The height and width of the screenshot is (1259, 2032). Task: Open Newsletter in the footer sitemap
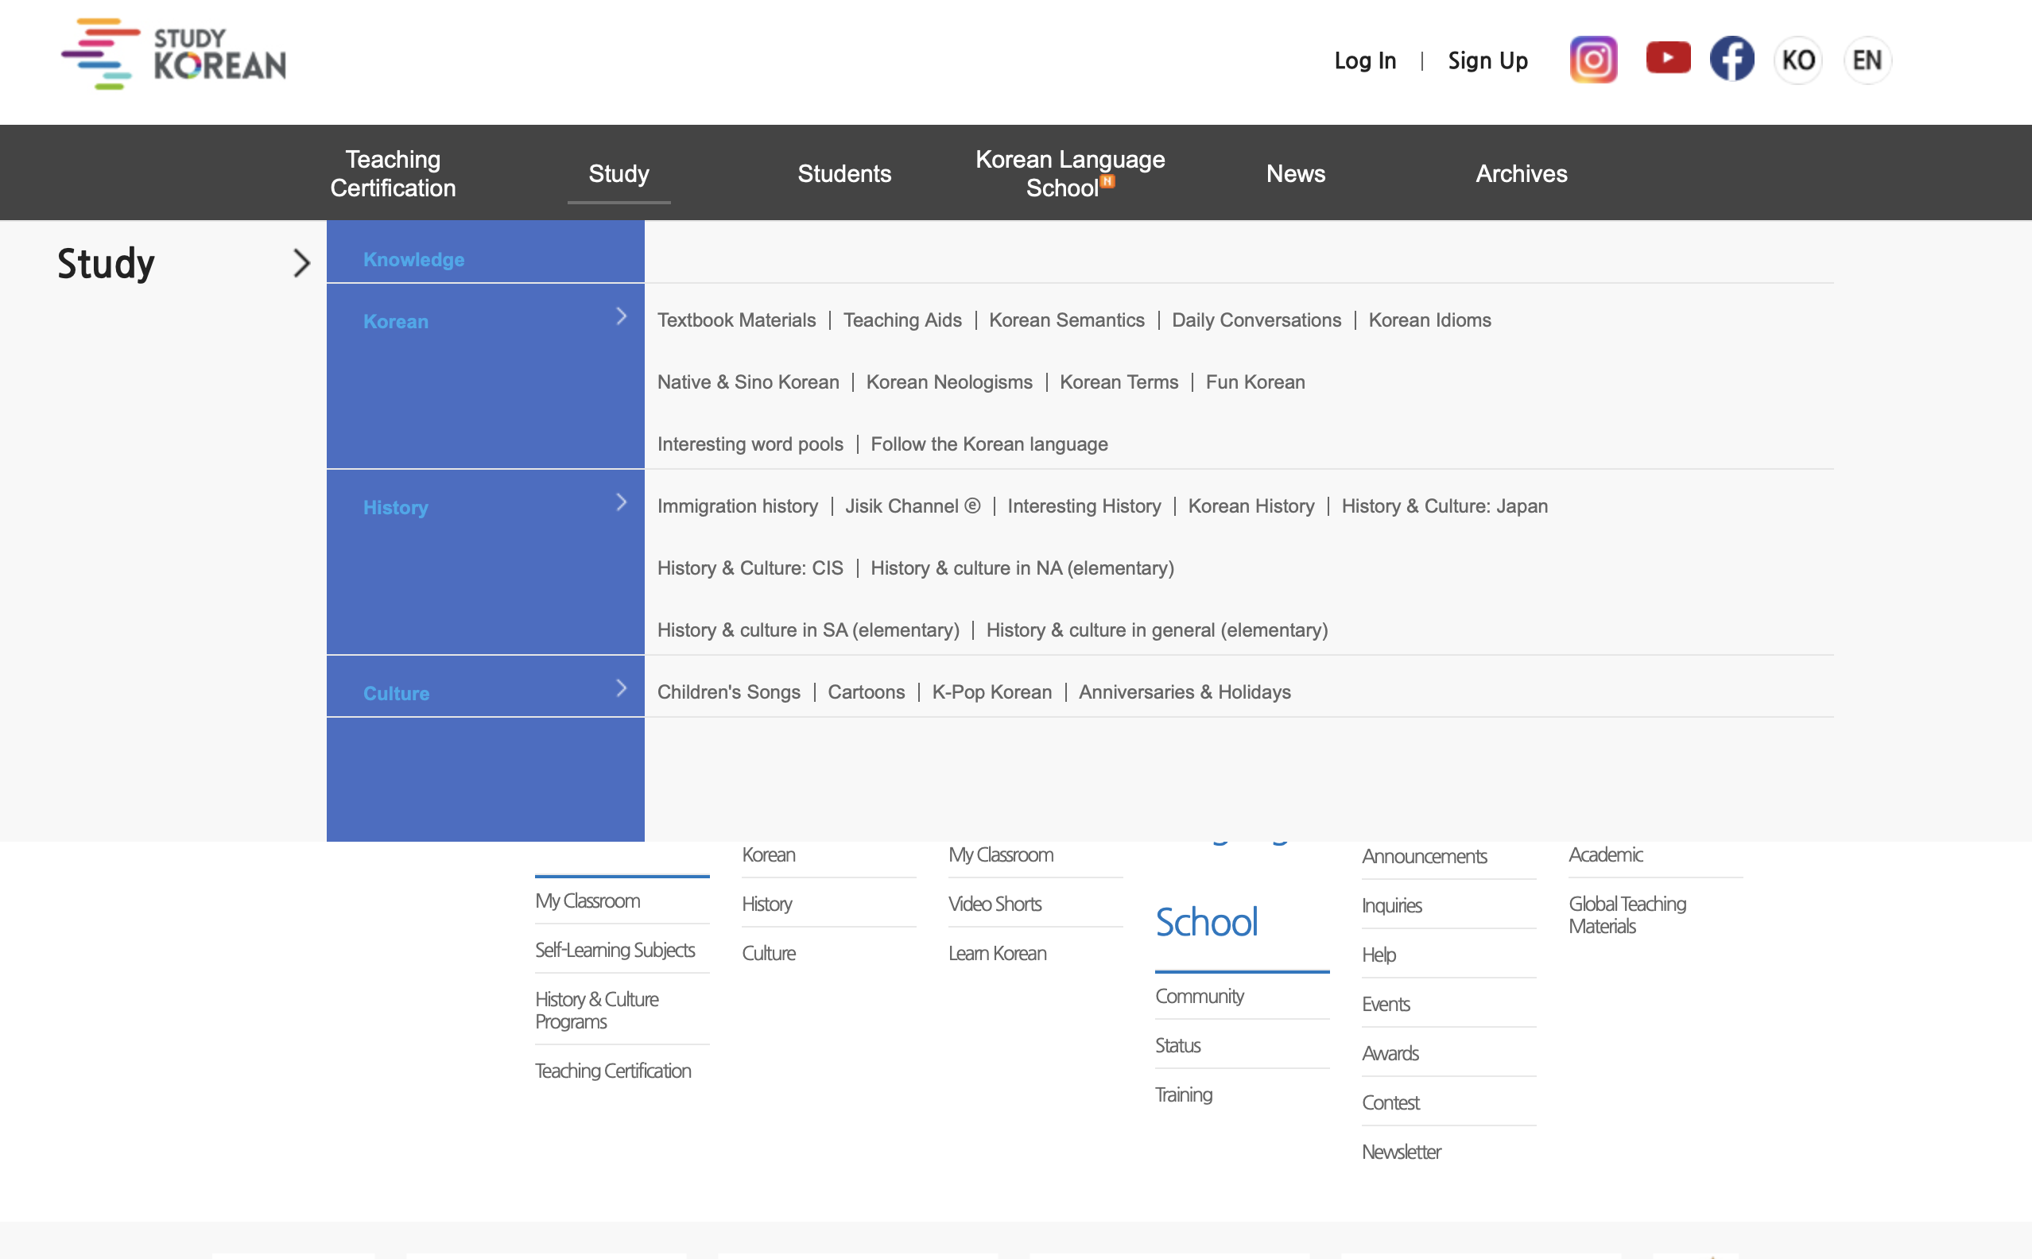click(1401, 1152)
